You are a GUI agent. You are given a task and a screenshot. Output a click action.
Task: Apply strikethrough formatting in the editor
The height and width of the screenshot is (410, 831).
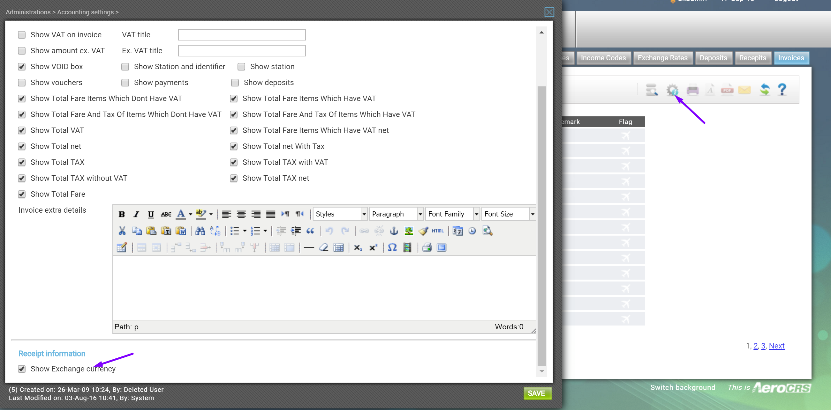click(166, 214)
